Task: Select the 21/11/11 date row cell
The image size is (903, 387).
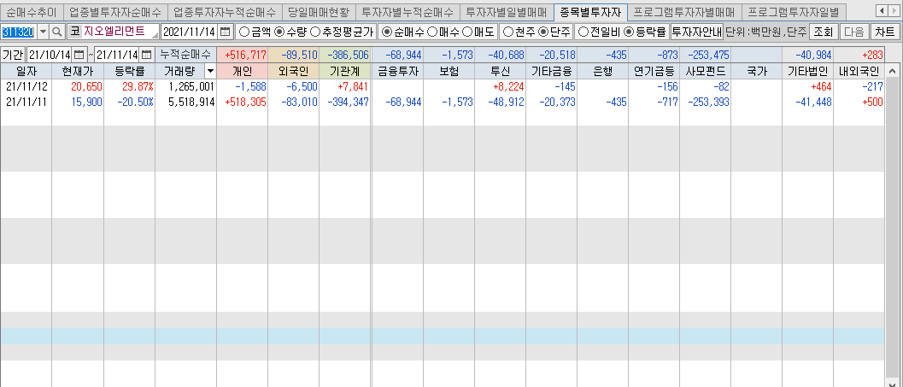Action: point(26,102)
